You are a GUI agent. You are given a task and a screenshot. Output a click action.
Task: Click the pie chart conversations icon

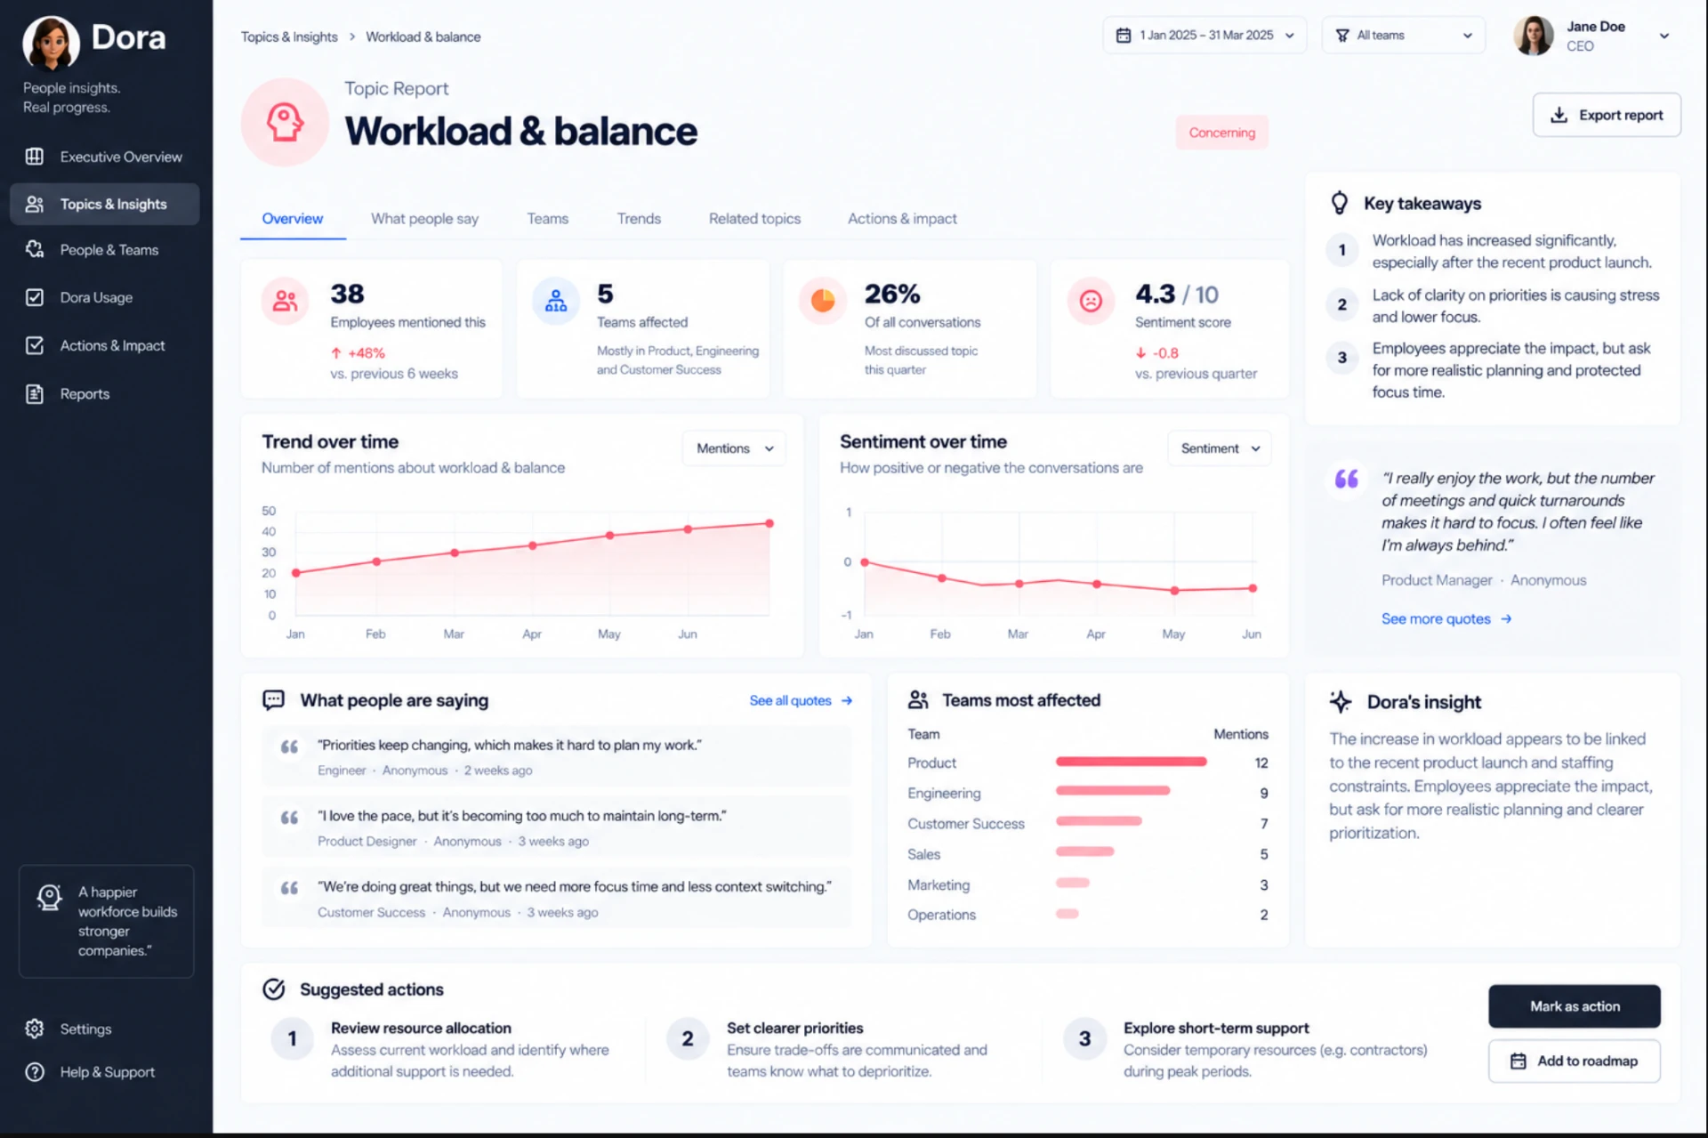(x=823, y=301)
